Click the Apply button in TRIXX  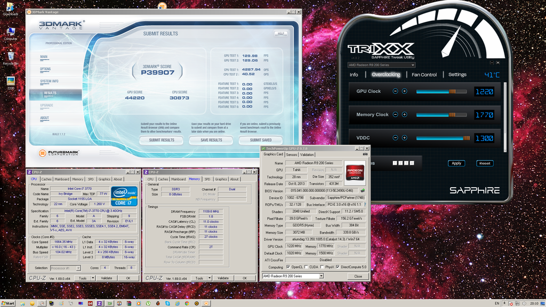tap(456, 163)
